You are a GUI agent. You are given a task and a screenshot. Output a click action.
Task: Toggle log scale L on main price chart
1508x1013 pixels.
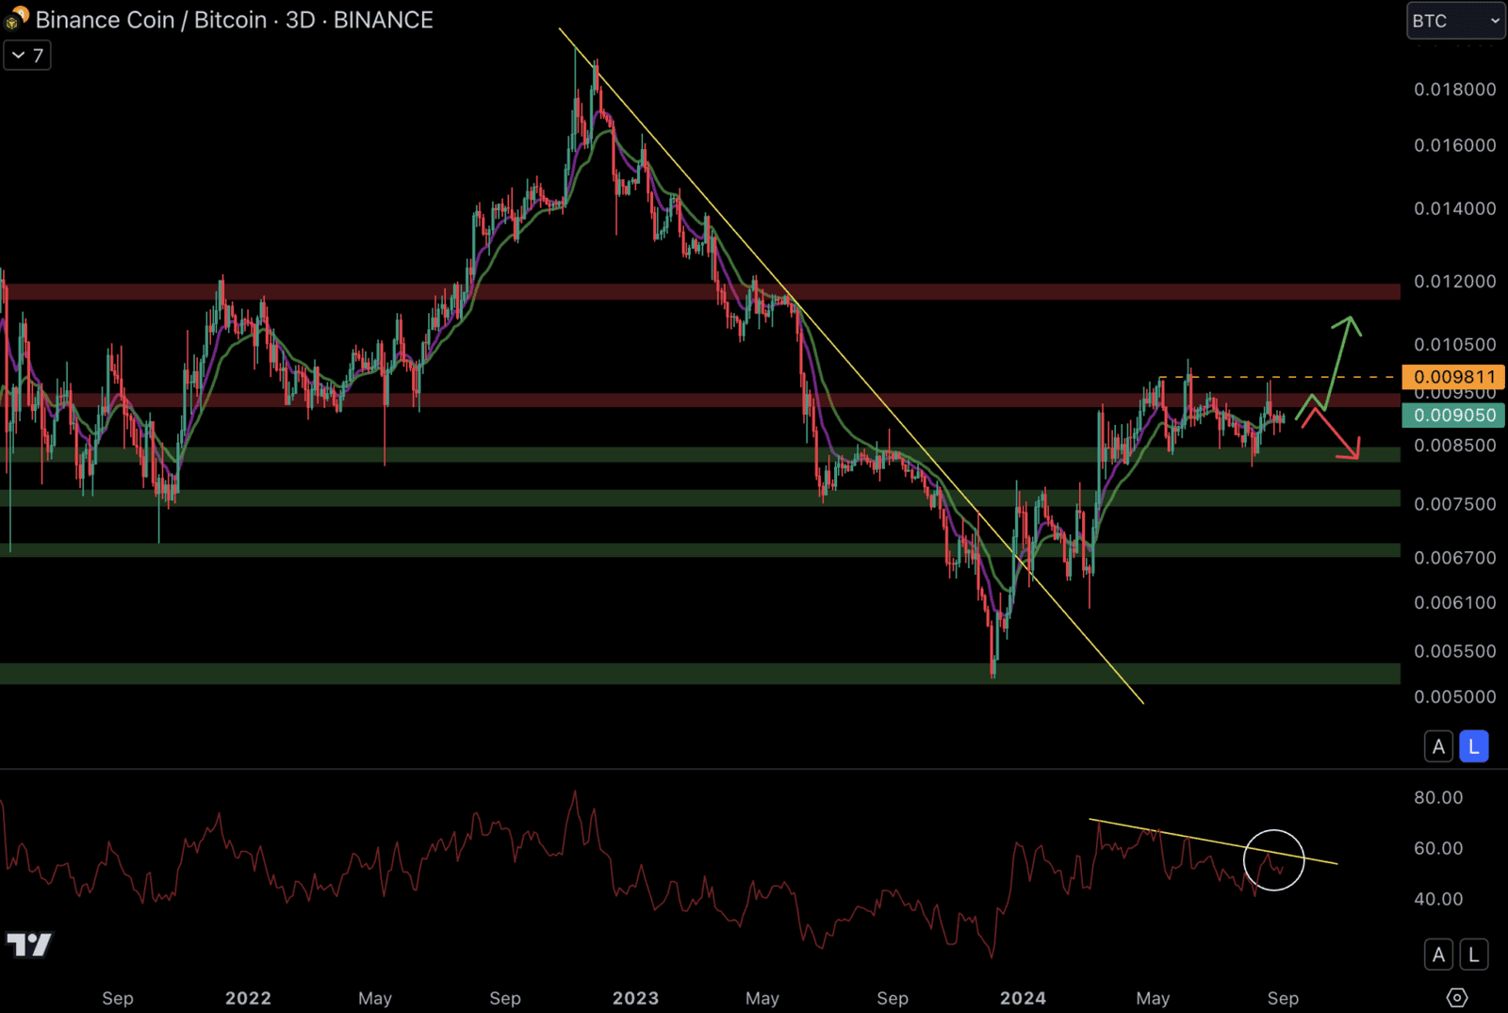pos(1474,747)
